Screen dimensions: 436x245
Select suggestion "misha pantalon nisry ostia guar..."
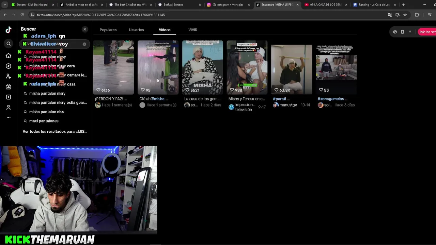[x=58, y=102]
